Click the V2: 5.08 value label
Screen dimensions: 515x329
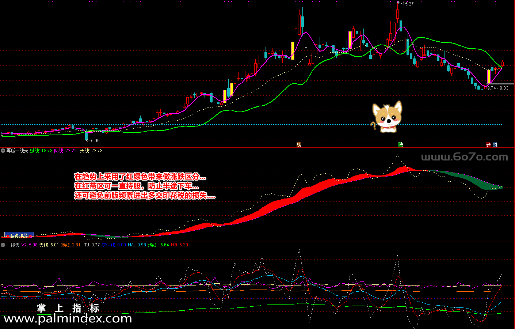pyautogui.click(x=30, y=245)
